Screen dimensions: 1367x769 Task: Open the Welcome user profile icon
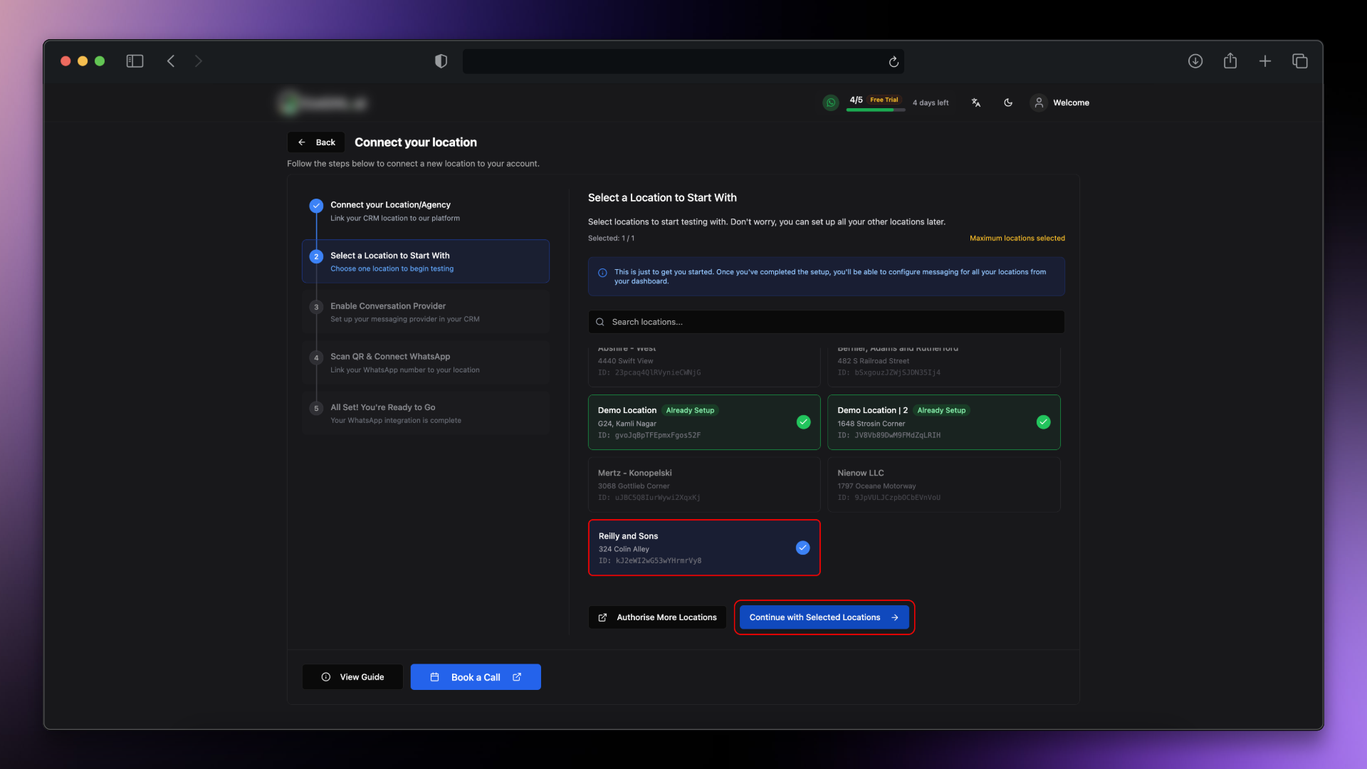[x=1039, y=103]
